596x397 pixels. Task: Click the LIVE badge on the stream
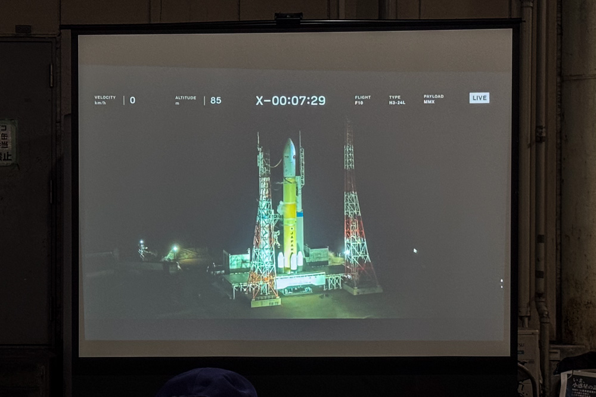[x=479, y=98]
